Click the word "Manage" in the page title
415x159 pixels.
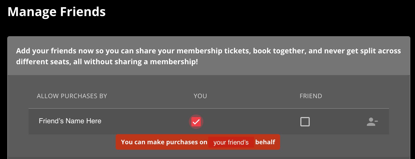point(32,12)
